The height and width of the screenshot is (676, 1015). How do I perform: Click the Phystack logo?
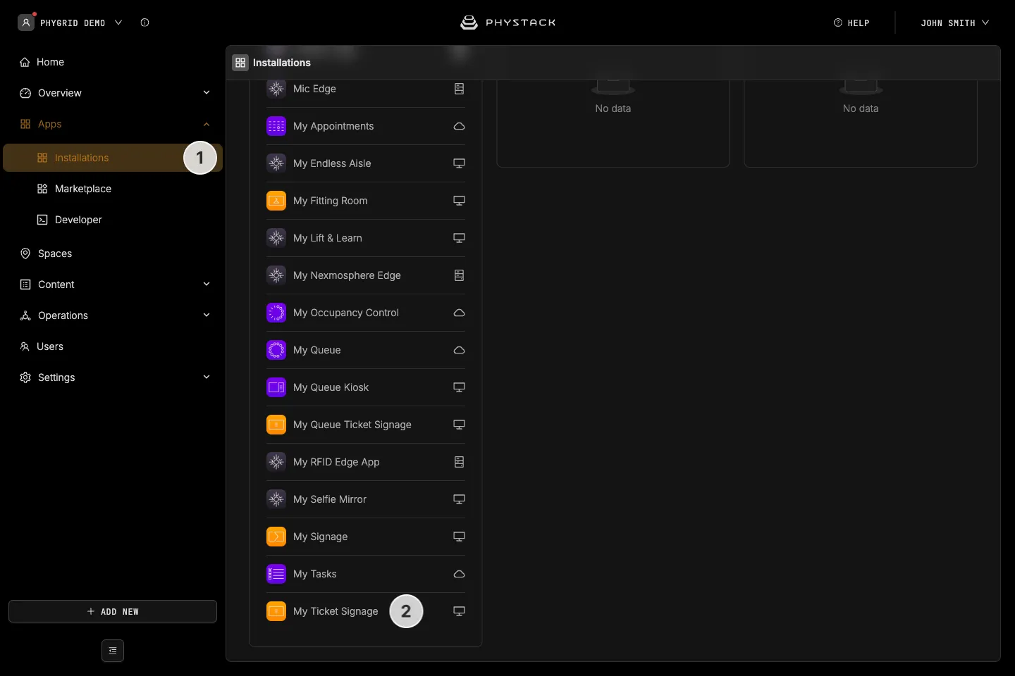tap(508, 23)
